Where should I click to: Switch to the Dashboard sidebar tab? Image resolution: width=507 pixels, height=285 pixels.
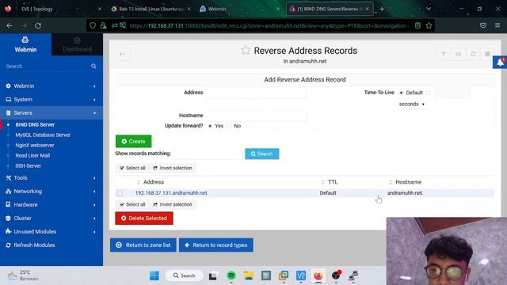point(78,44)
